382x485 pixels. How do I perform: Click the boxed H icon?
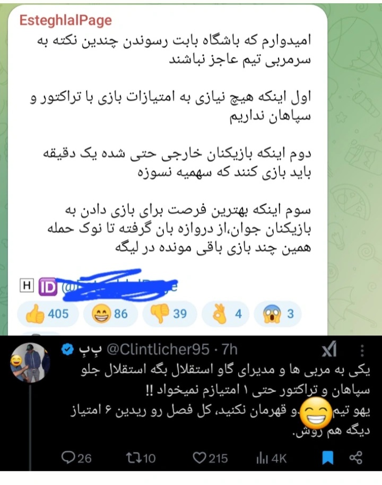coord(27,285)
